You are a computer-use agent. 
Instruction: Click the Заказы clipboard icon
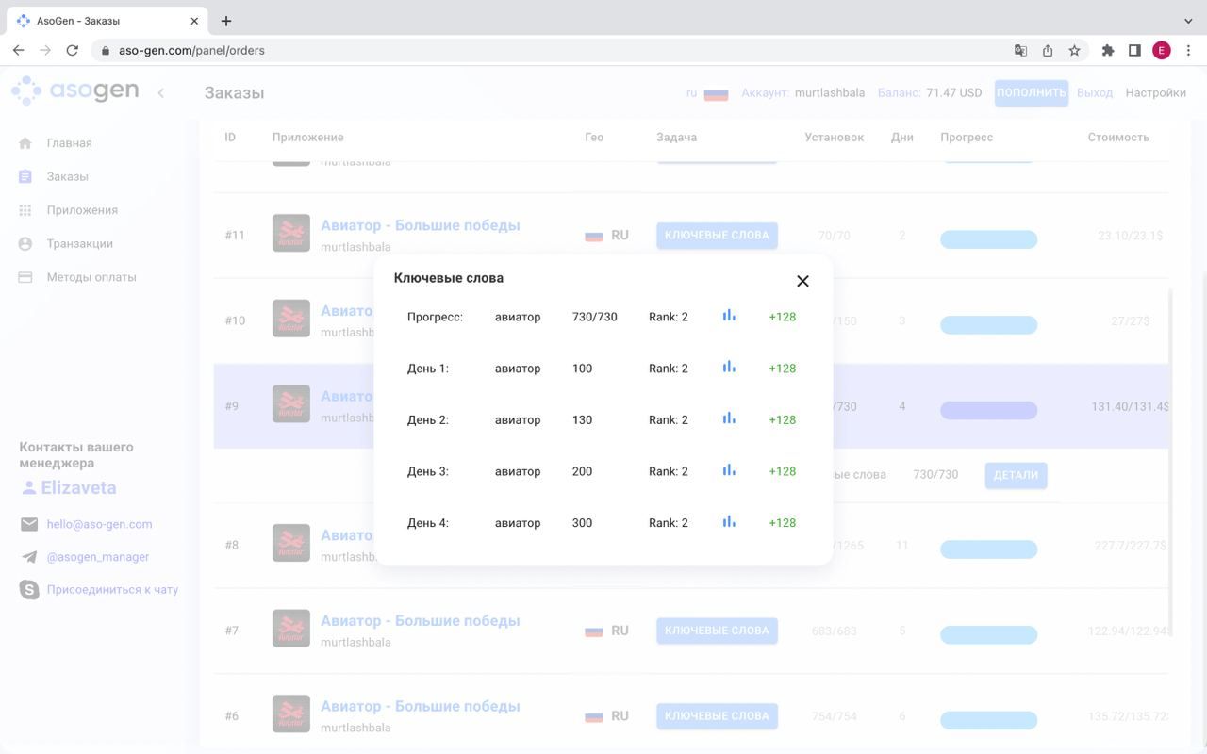point(25,176)
